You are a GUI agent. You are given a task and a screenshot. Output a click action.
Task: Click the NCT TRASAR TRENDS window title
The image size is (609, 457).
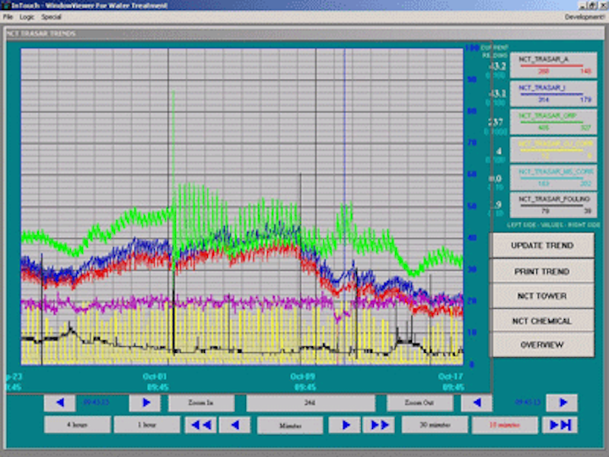41,33
